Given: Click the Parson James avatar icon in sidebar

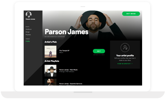Looking at the screenshot, I should tap(29, 14).
